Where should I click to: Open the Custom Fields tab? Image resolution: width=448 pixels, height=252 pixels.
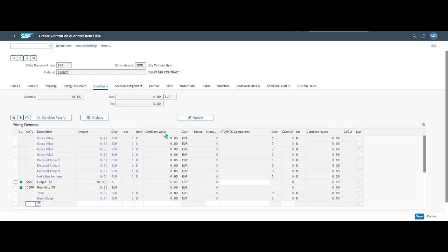coord(307,86)
